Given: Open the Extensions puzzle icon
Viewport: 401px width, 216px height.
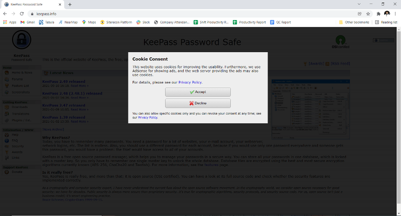Looking at the screenshot, I should [x=379, y=14].
